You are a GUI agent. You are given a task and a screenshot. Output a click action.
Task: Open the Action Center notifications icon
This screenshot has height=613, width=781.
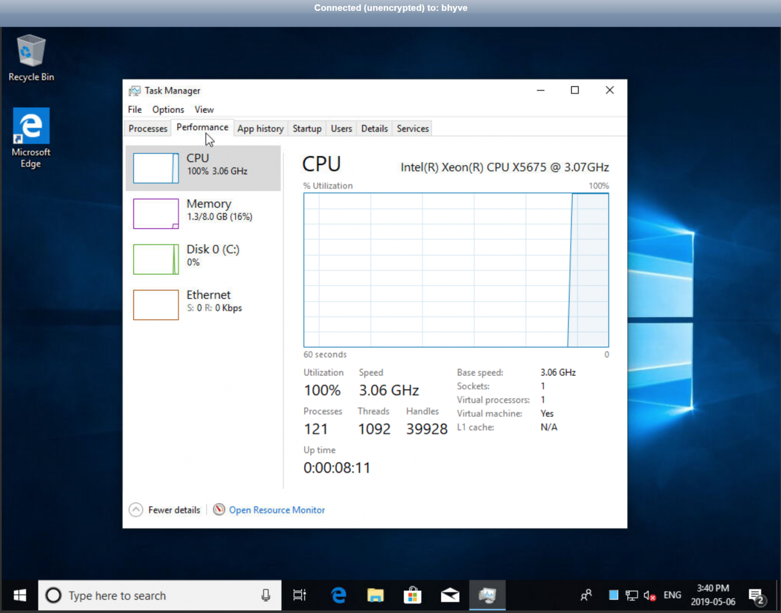pyautogui.click(x=756, y=596)
